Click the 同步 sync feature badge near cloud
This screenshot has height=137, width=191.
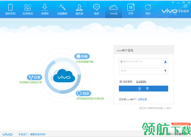pos(83,93)
